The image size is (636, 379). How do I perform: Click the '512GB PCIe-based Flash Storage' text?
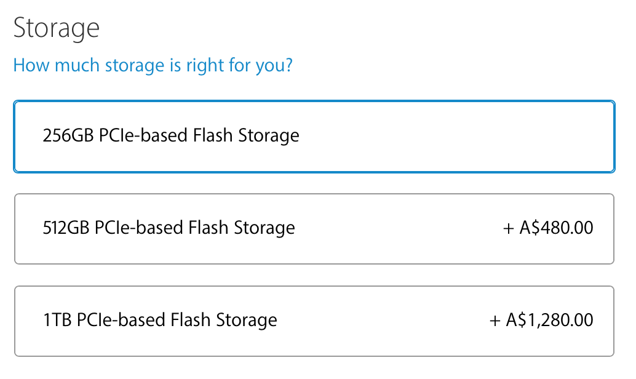pyautogui.click(x=169, y=228)
